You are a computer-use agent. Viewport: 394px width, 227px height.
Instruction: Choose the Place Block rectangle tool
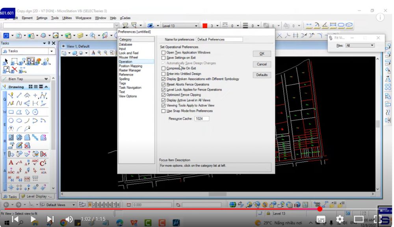[x=11, y=112]
